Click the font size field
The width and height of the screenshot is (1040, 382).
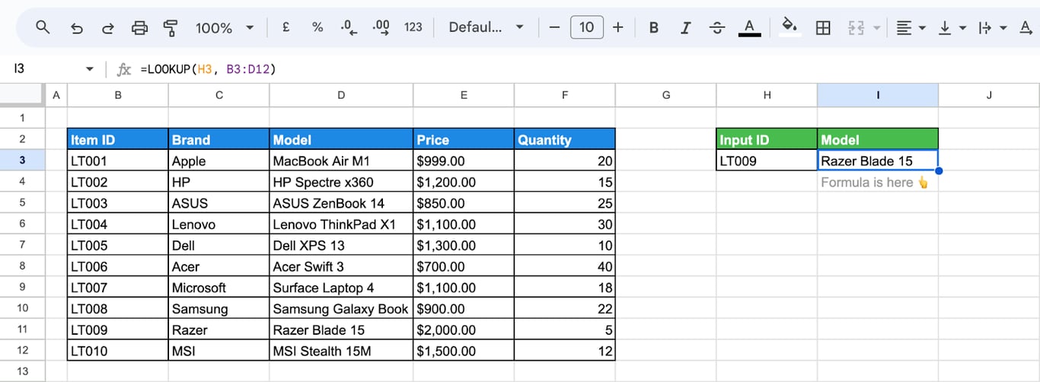tap(586, 27)
